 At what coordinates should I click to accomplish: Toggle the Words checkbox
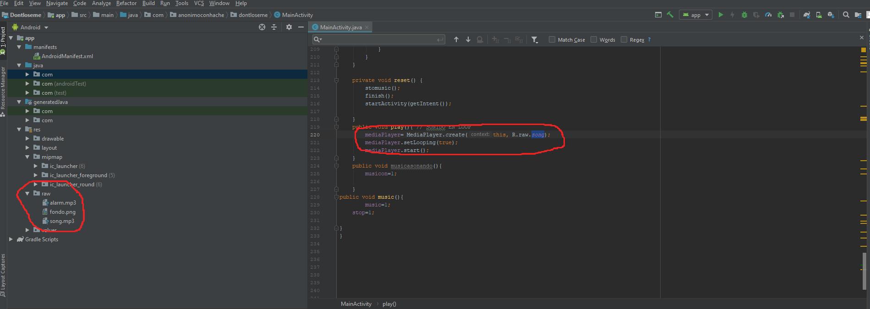click(594, 40)
